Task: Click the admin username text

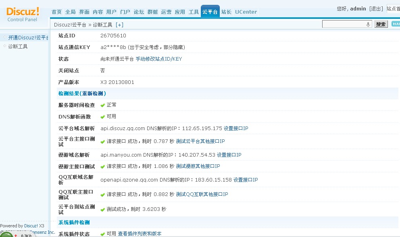Action: click(x=358, y=9)
